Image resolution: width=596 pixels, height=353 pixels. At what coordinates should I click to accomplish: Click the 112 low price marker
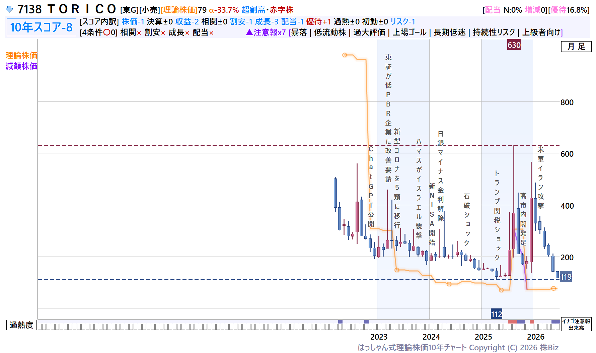click(496, 314)
